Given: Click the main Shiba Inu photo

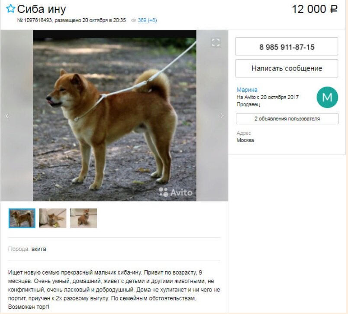Looking at the screenshot, I should [115, 116].
